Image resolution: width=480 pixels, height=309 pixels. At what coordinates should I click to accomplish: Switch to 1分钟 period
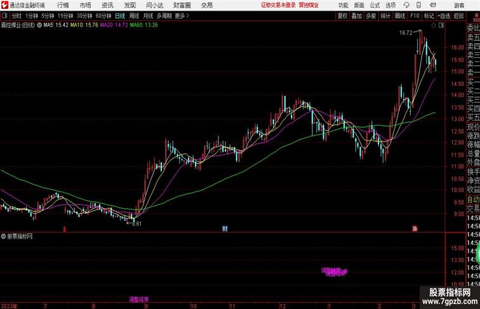pyautogui.click(x=32, y=16)
